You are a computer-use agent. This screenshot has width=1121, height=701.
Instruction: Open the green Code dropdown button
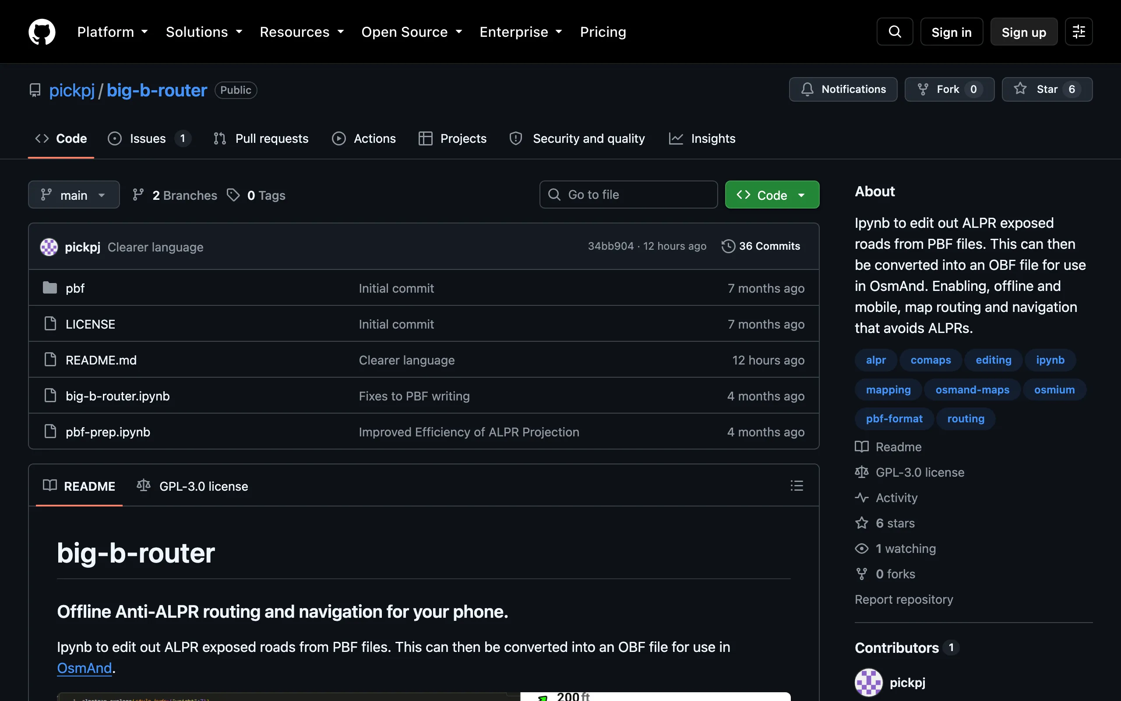(x=772, y=195)
